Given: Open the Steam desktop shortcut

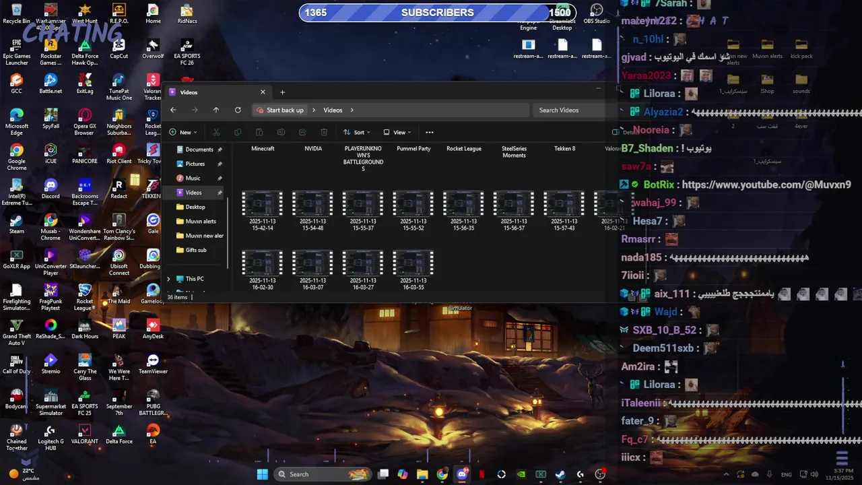Looking at the screenshot, I should click(x=16, y=224).
